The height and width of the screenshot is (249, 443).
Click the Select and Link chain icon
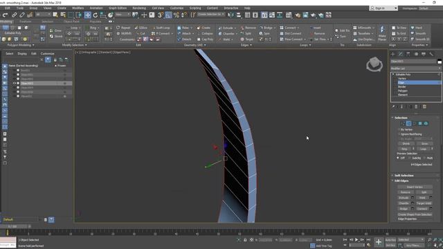[x=14, y=15]
